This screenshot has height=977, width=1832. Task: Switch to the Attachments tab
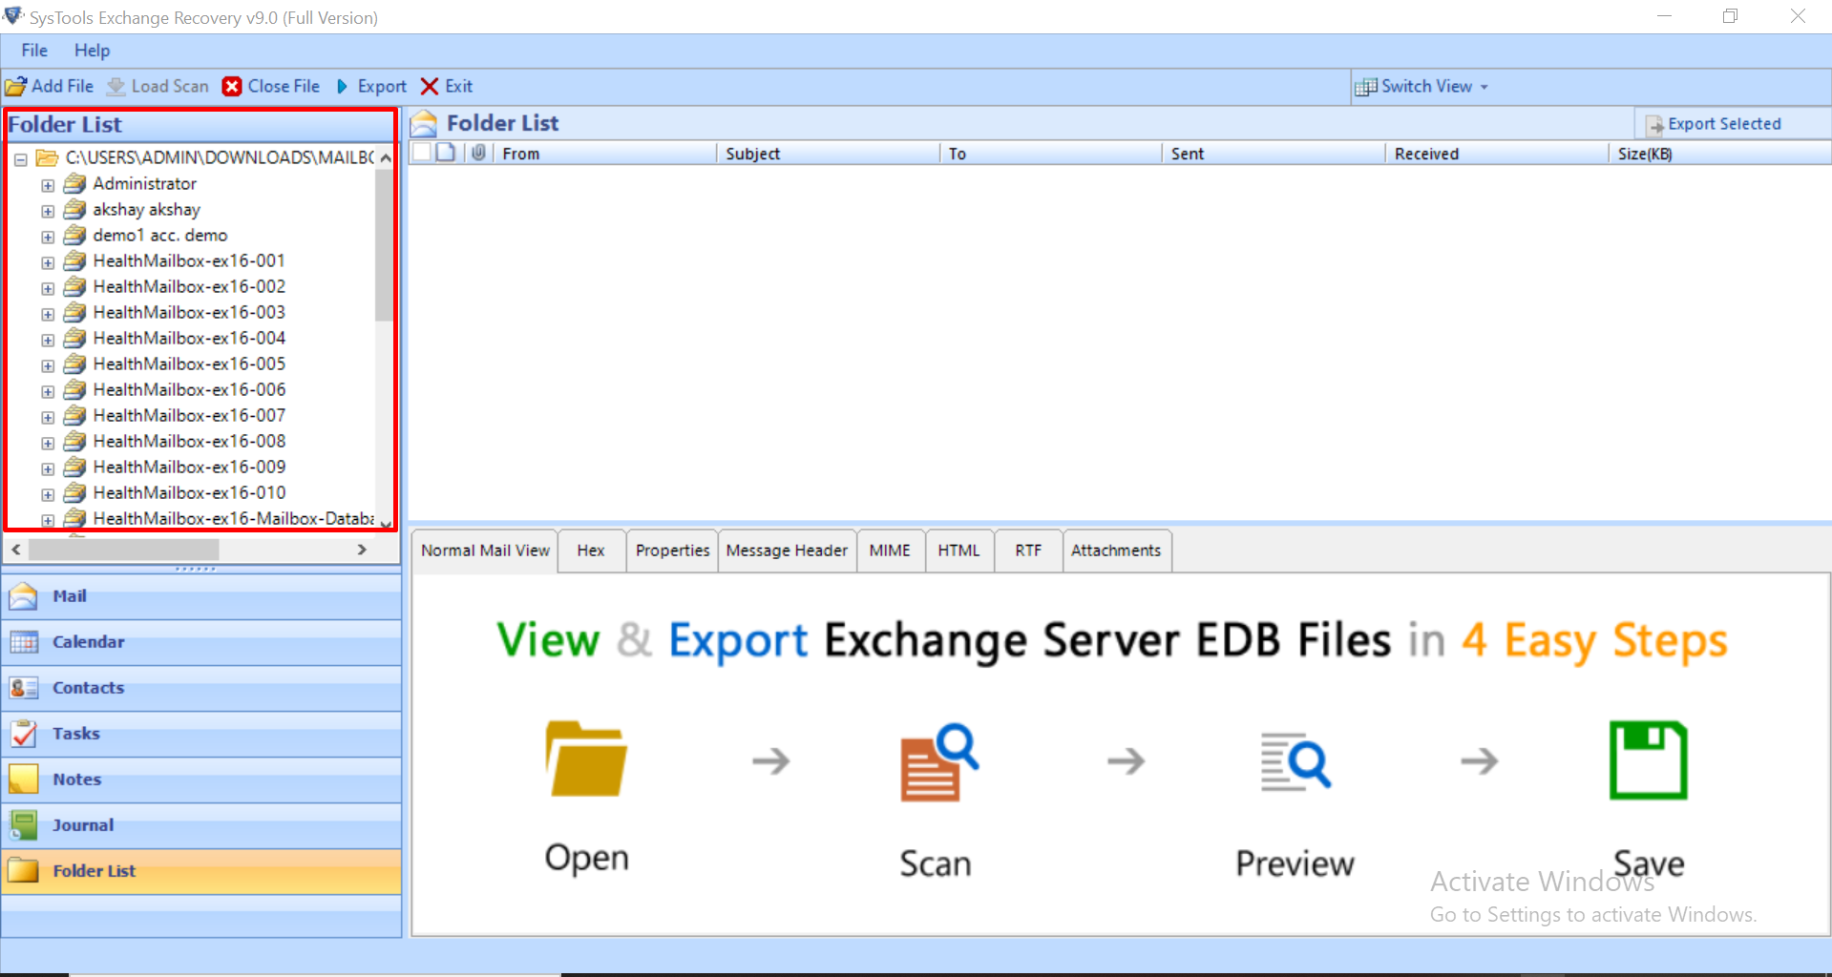(x=1116, y=551)
